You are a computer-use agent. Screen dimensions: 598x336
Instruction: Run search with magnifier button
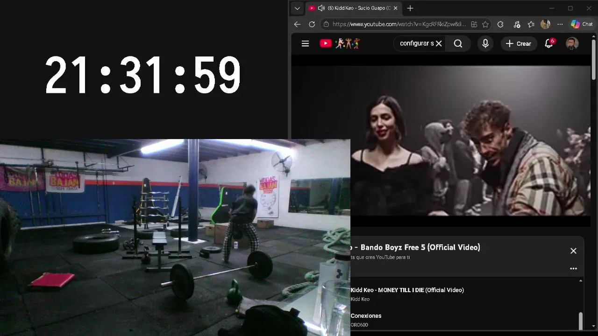(458, 43)
